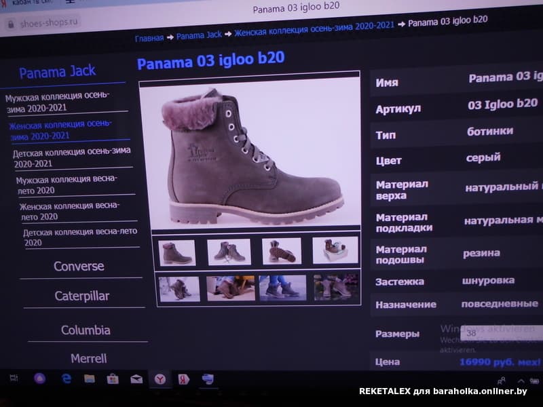Select lifestyle thumbnail of boots in snow

tap(179, 289)
